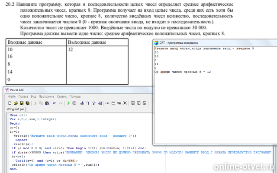
Task: Select the Program1.pas tab
Action: pos(16,109)
